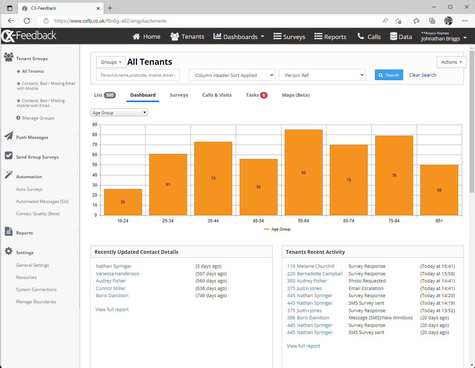Click the browser favorites star icon
Screen dimensions: 475x368
click(416, 21)
